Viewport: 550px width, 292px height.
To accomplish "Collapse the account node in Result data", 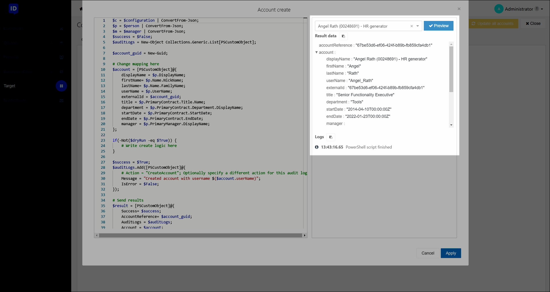I will tap(316, 52).
